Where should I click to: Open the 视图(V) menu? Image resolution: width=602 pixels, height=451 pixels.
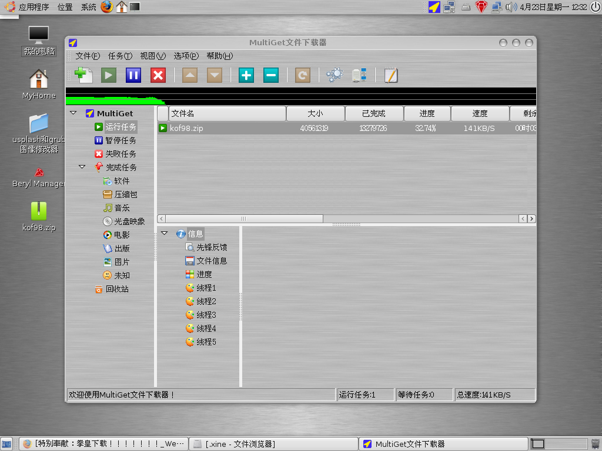click(x=153, y=56)
